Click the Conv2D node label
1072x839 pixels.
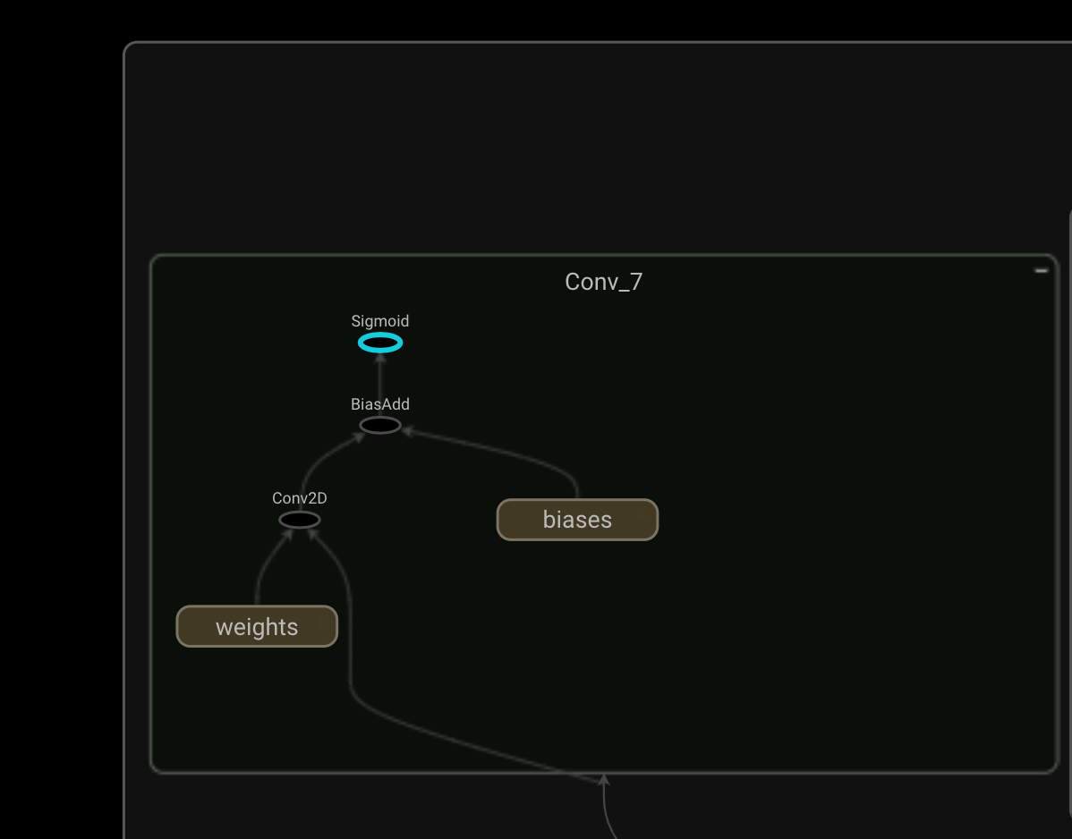pos(300,498)
